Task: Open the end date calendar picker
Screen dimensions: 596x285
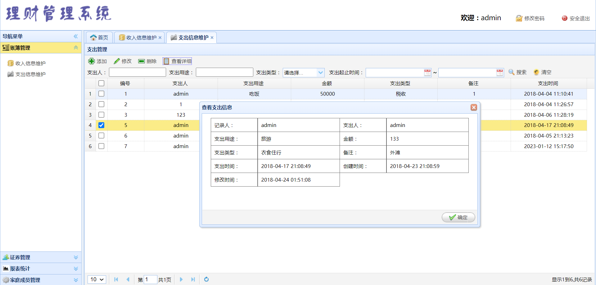Action: (500, 73)
